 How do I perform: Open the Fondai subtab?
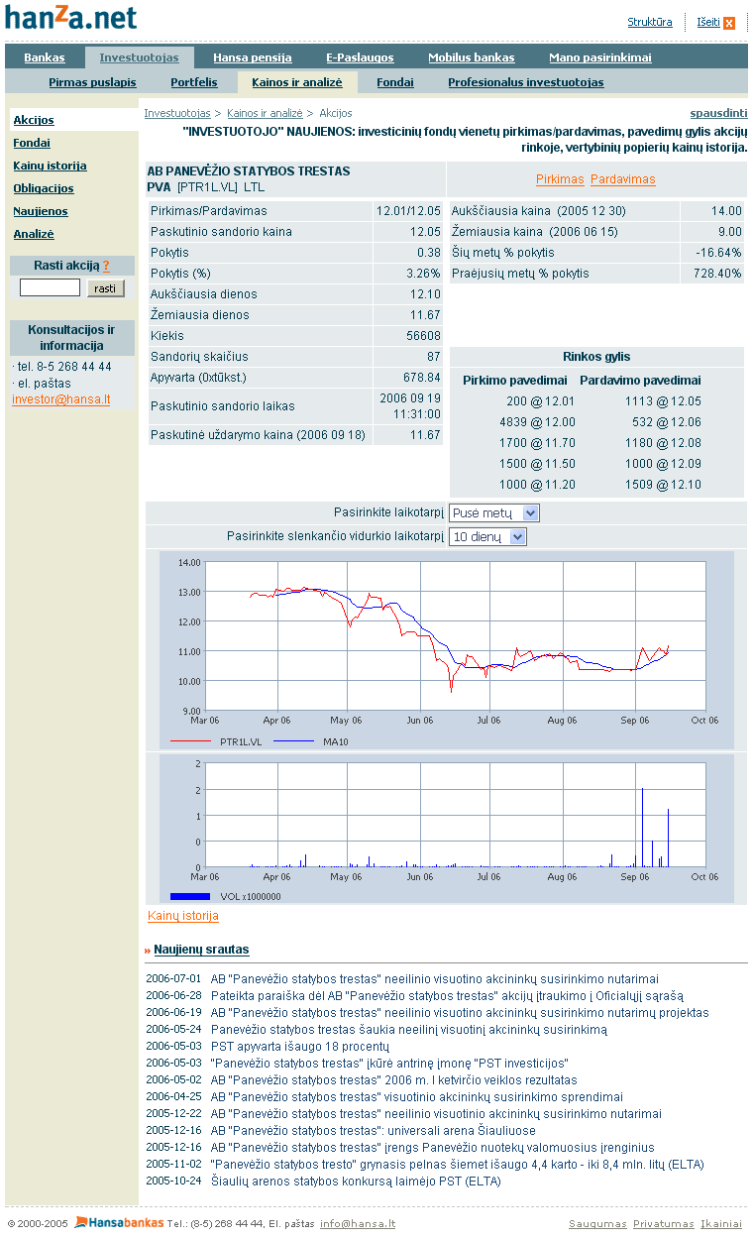coord(395,82)
